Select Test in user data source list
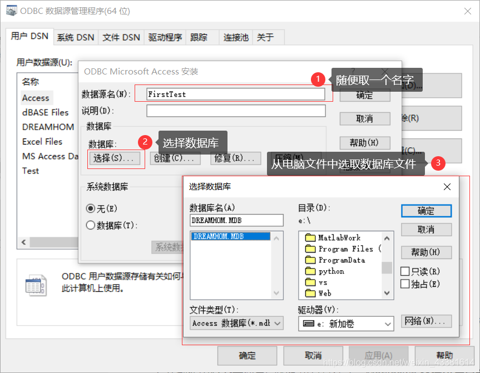This screenshot has width=480, height=373. click(31, 171)
